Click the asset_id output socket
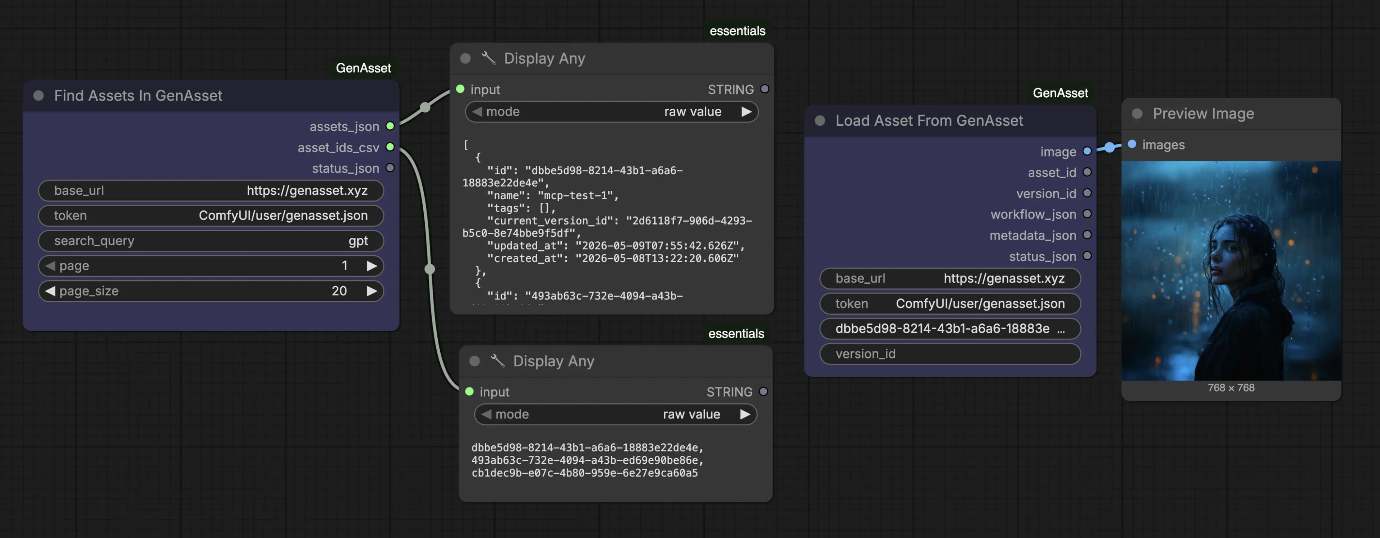Screen dimensions: 1380x538 (1087, 172)
